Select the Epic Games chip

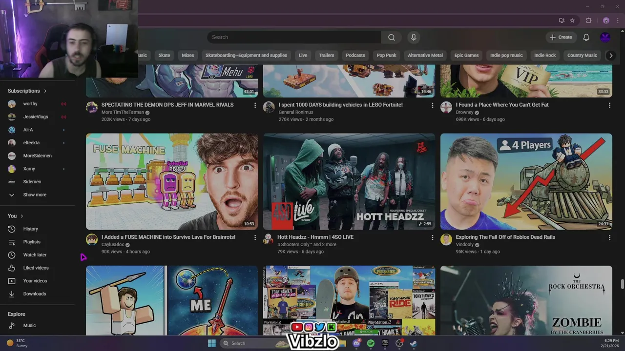pos(466,55)
